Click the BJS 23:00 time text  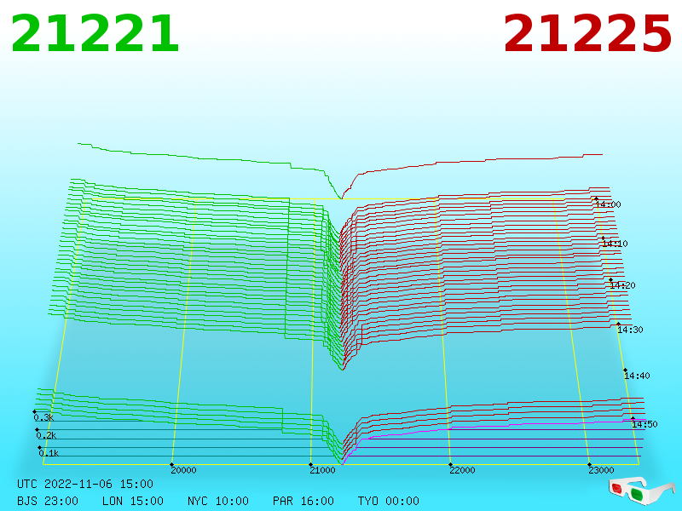tap(48, 501)
